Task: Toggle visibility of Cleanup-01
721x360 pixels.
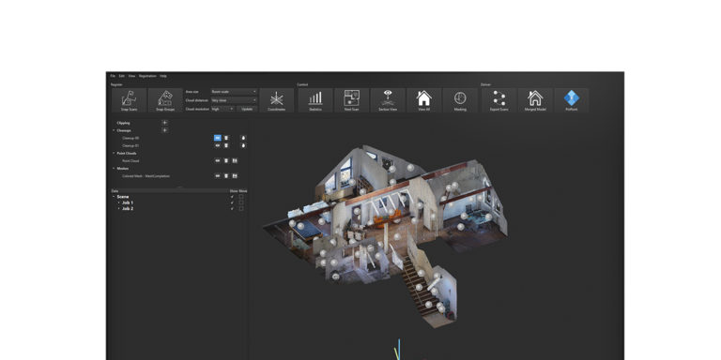Action: point(218,145)
